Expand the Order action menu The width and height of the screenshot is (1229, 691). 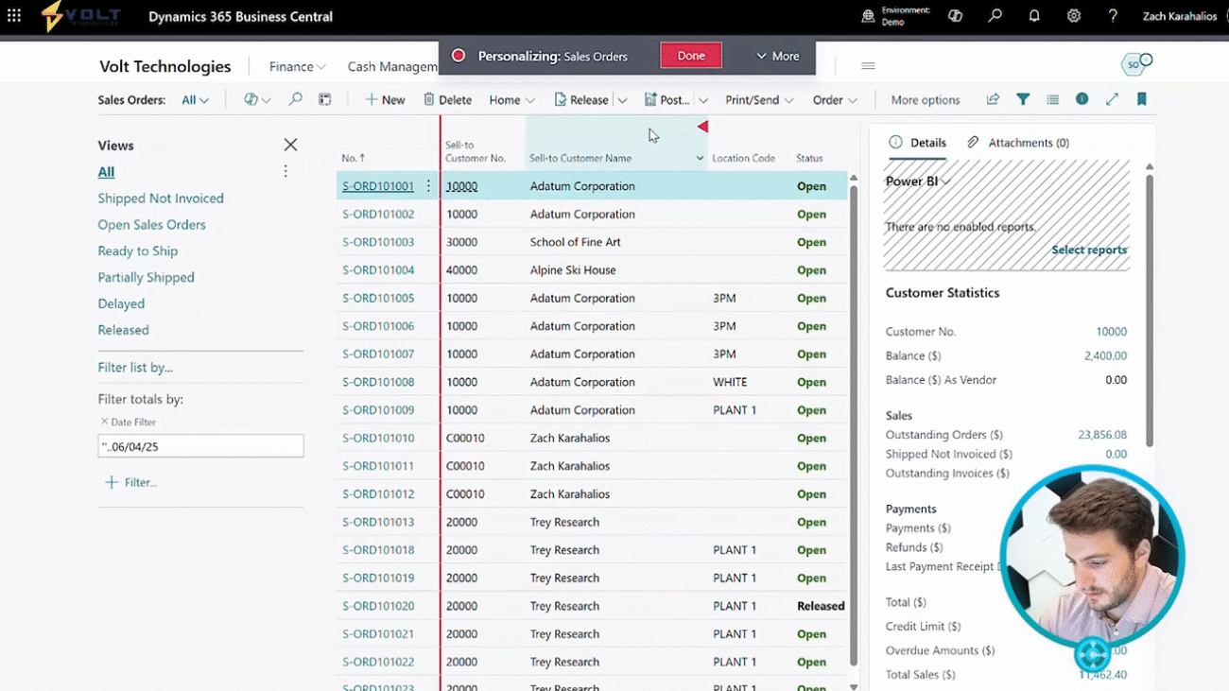click(x=835, y=100)
